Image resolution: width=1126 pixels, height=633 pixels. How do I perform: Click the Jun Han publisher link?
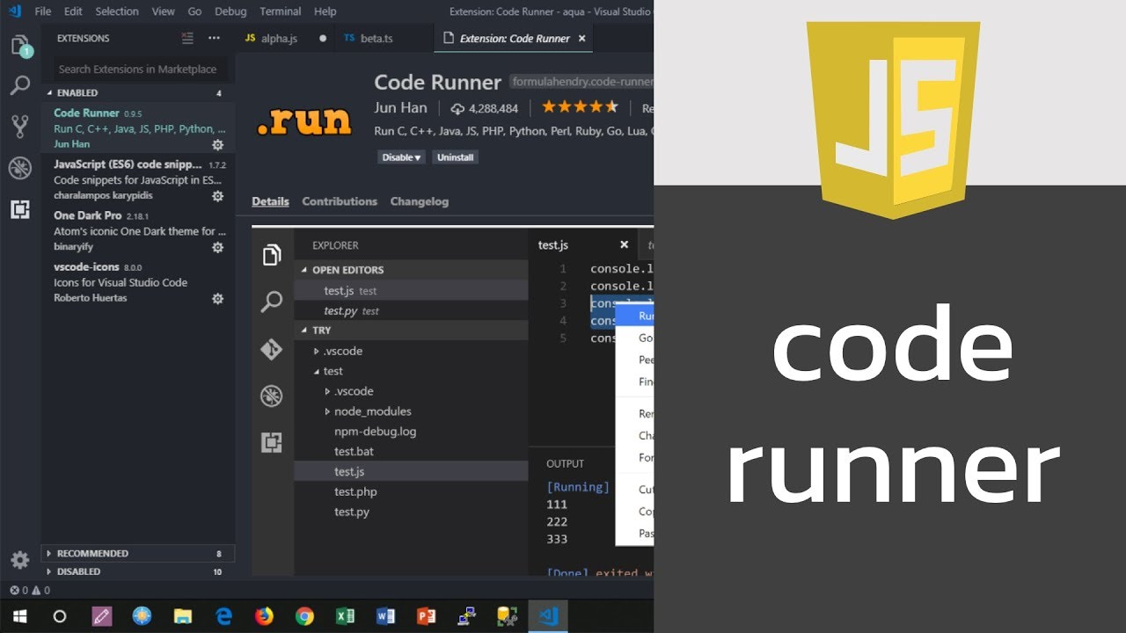coord(400,108)
